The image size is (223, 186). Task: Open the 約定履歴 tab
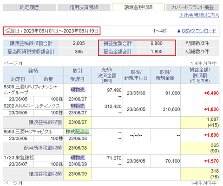pos(29,7)
